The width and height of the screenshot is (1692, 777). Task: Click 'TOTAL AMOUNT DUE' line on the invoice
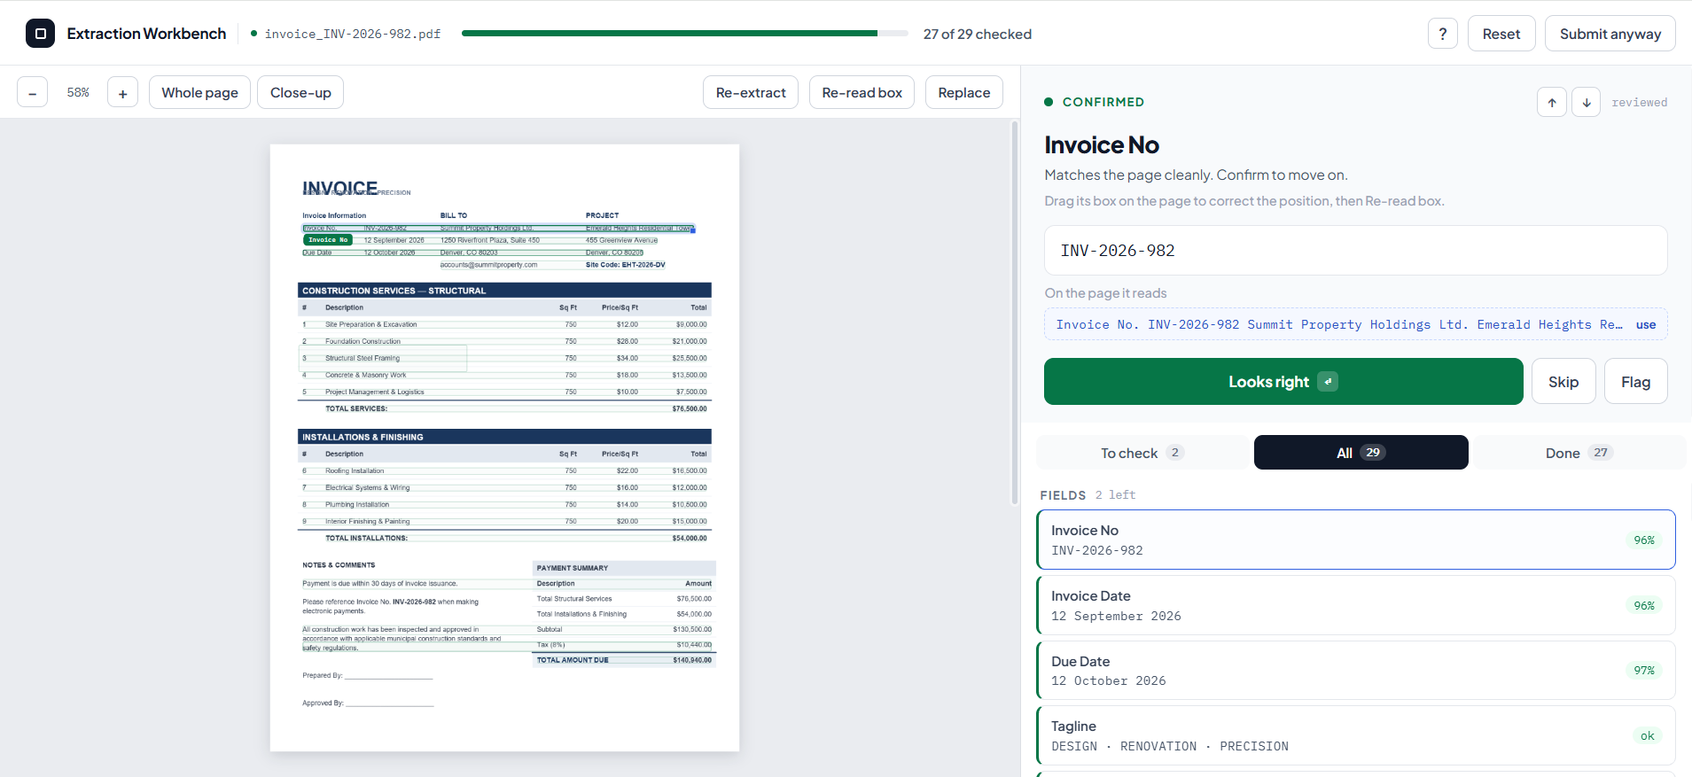click(x=624, y=660)
